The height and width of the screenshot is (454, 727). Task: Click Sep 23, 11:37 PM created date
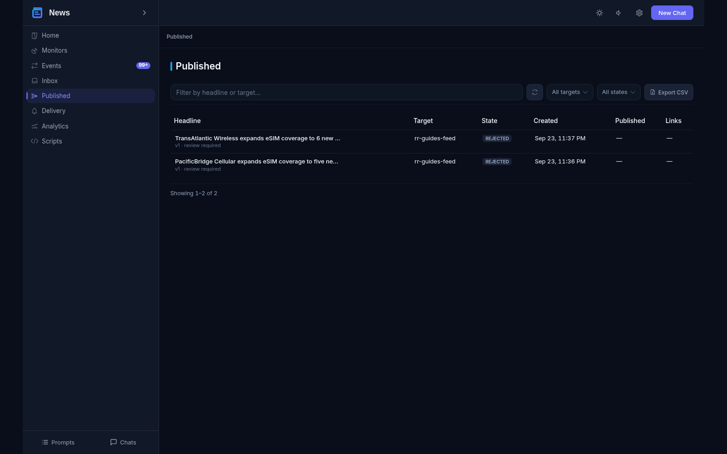point(560,138)
